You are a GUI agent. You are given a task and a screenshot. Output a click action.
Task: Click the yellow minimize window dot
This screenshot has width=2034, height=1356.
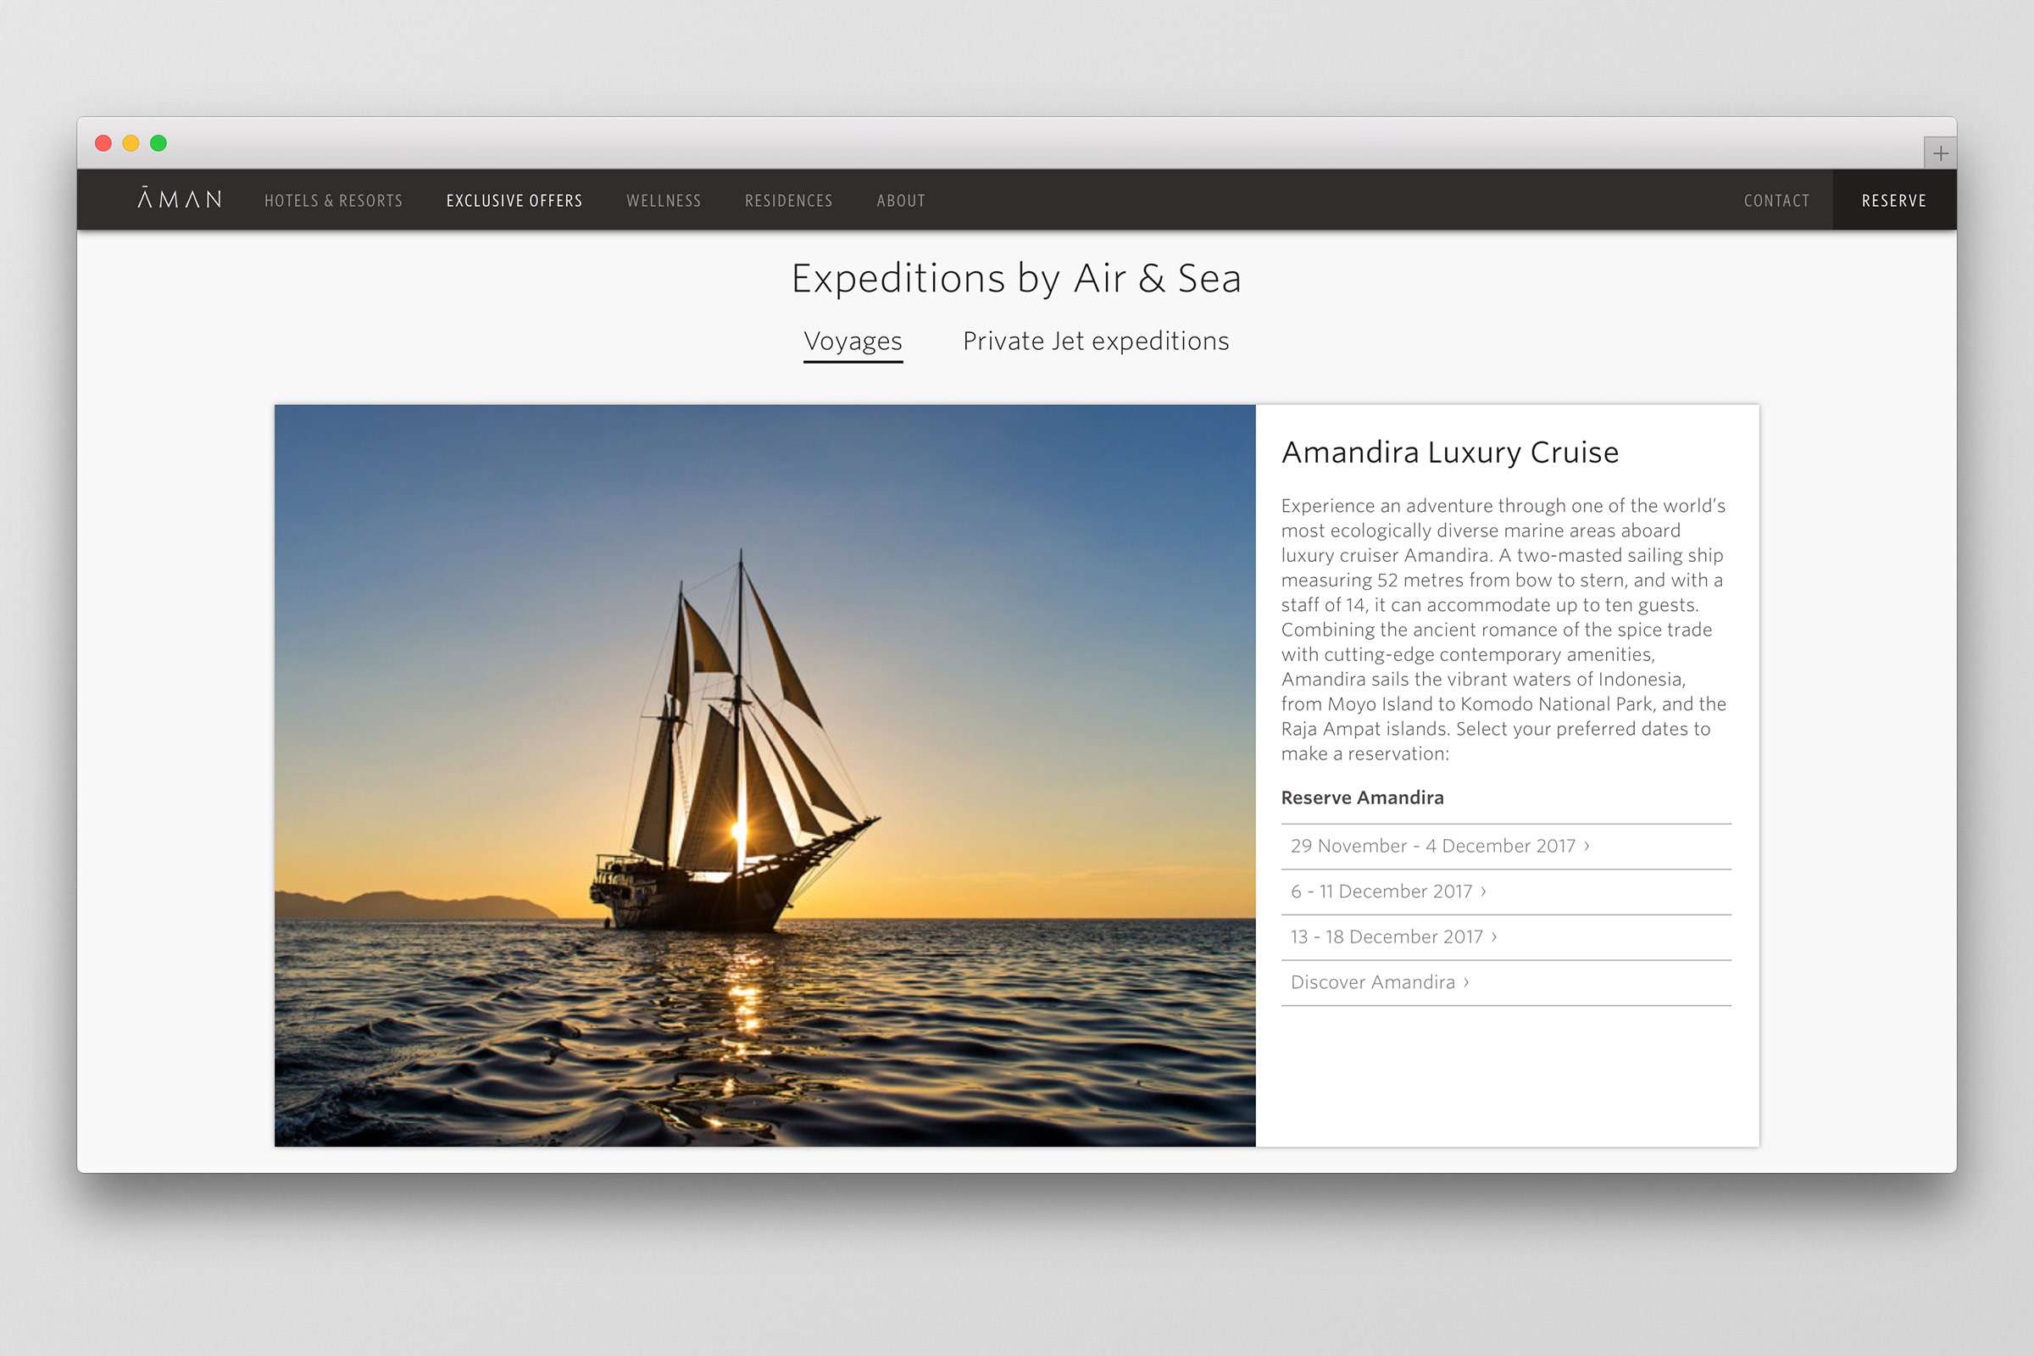[x=131, y=143]
